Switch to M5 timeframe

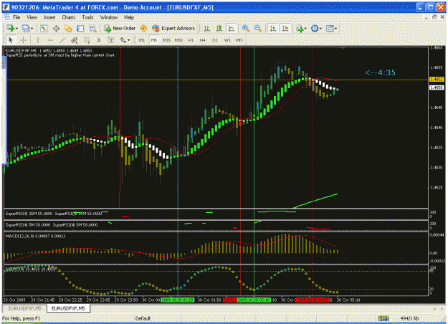pyautogui.click(x=153, y=40)
